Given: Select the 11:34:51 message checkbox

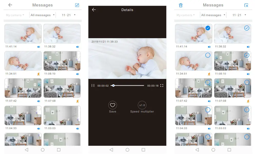Looking at the screenshot, I should 207,55.
